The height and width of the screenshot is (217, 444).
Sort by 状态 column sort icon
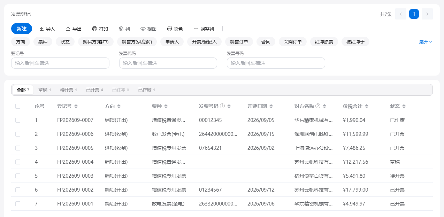404,106
